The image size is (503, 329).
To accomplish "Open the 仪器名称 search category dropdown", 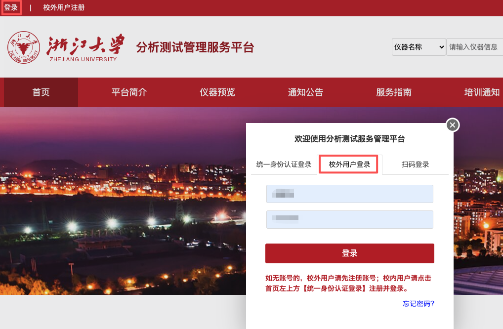I will coord(419,47).
